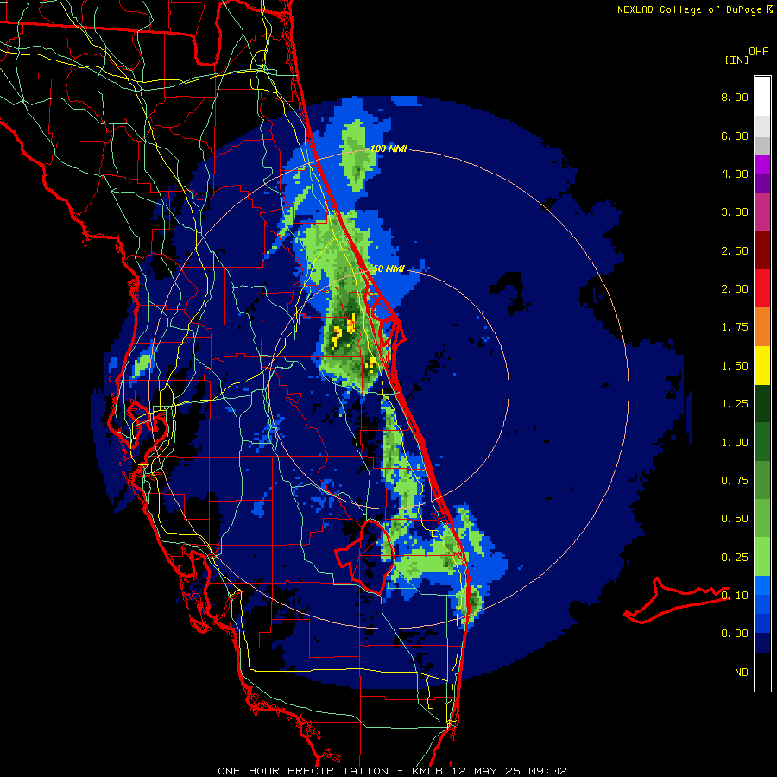The image size is (777, 777).
Task: Pick the darkest green legend swatch
Action: pos(762,404)
